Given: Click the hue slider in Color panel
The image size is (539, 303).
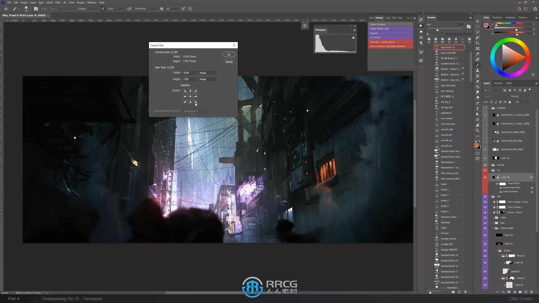Looking at the screenshot, I should [508, 23].
